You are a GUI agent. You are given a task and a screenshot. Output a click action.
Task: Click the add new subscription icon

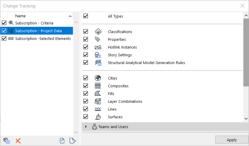tap(6, 141)
